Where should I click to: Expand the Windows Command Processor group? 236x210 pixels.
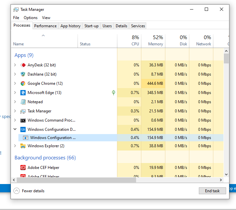point(15,120)
